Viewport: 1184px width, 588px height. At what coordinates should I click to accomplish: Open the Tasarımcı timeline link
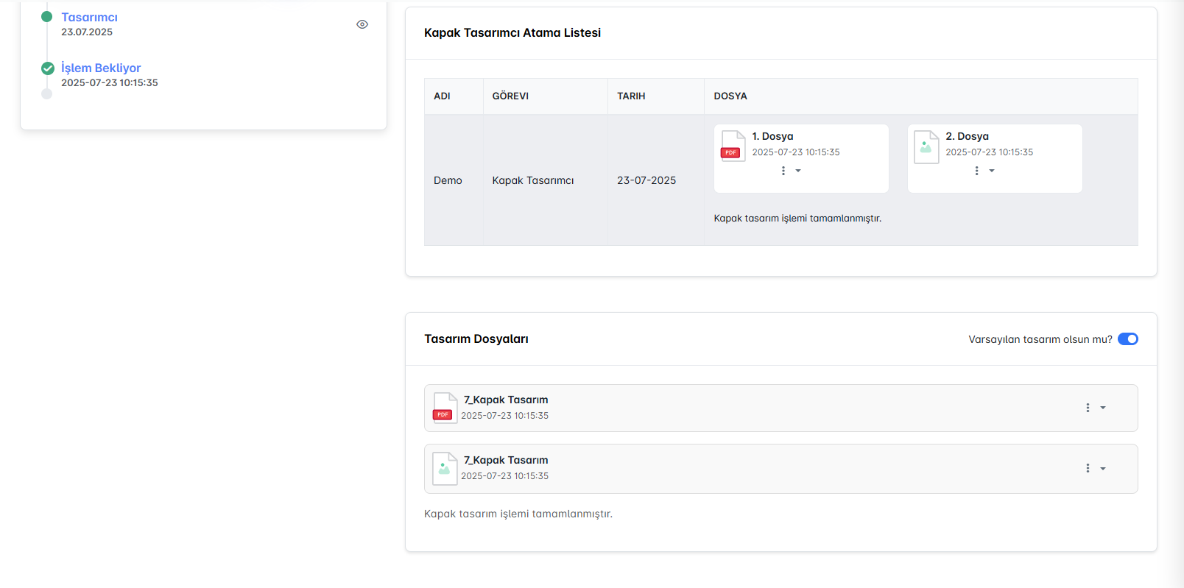pos(89,17)
